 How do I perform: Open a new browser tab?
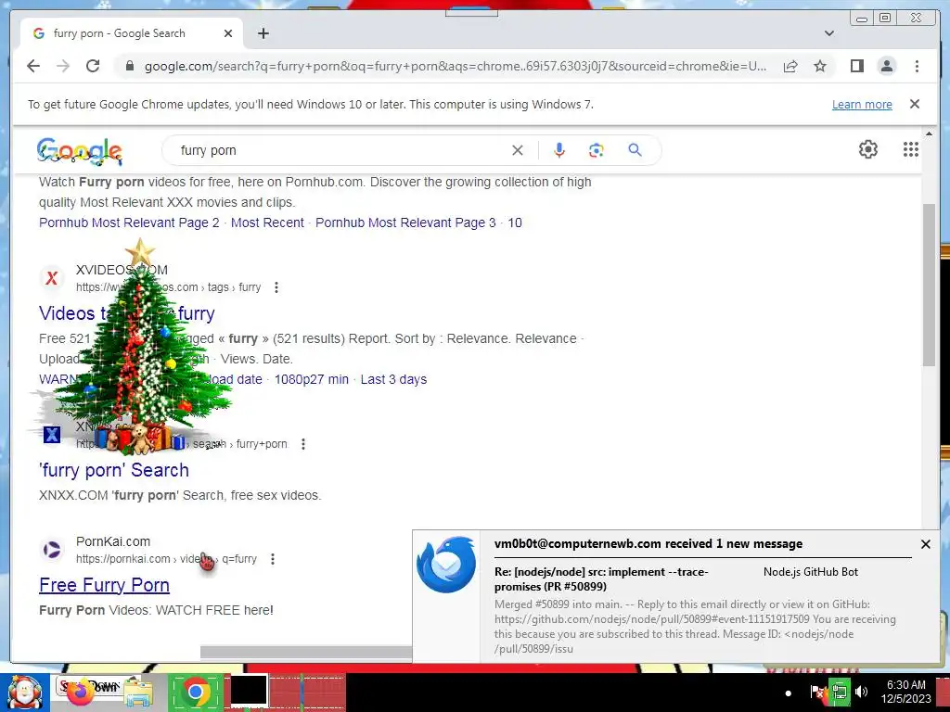pos(263,33)
